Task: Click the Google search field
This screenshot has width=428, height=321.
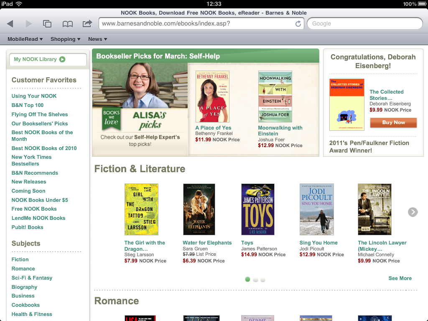Action: 364,23
